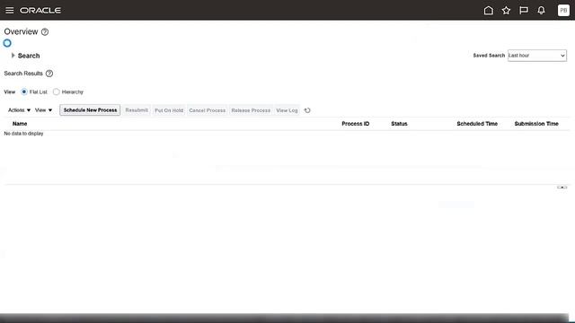This screenshot has height=323, width=575.
Task: Open the View toolbar menu
Action: point(43,110)
